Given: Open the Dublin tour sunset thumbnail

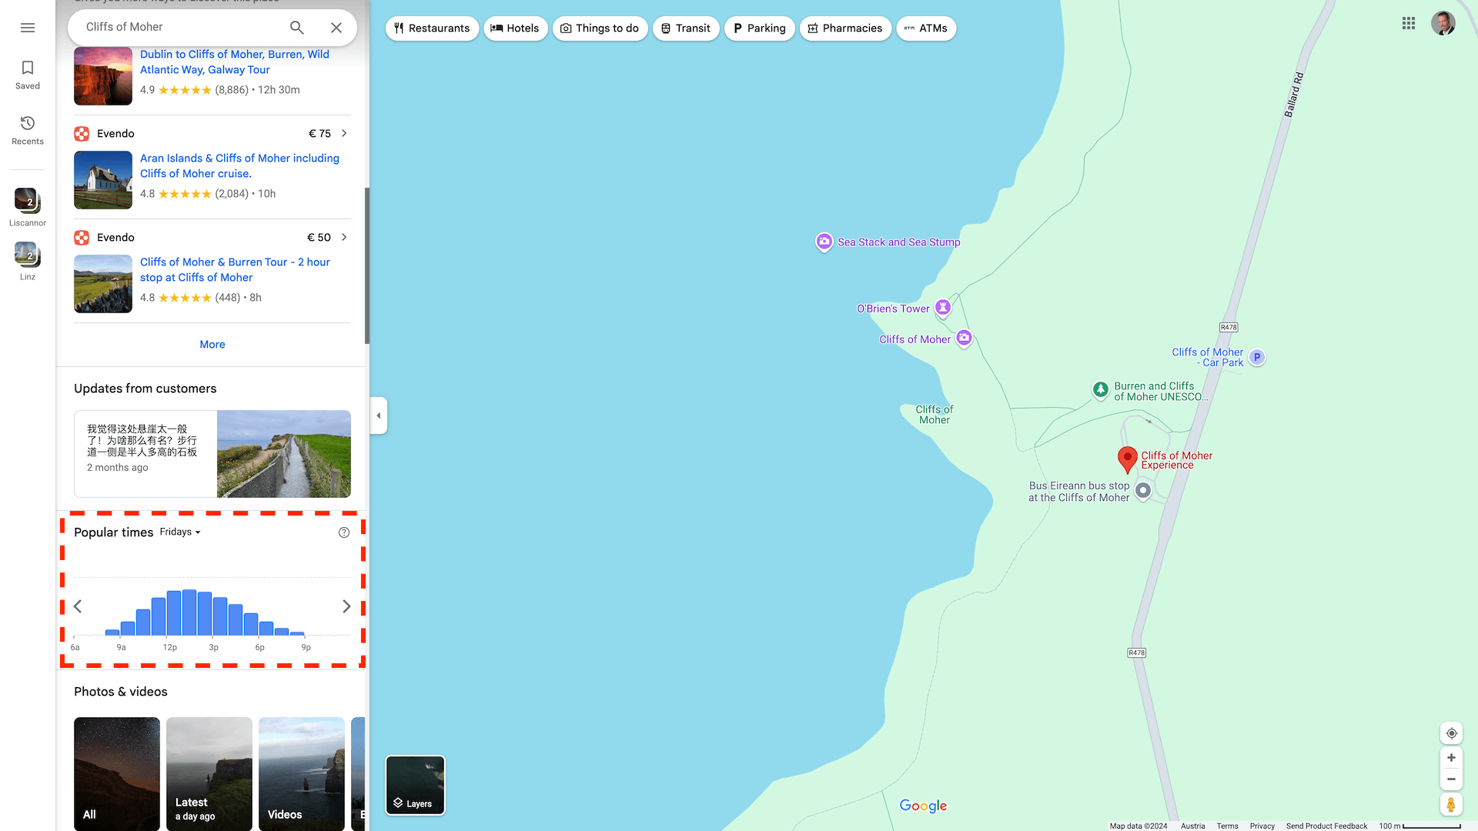Looking at the screenshot, I should pyautogui.click(x=103, y=76).
